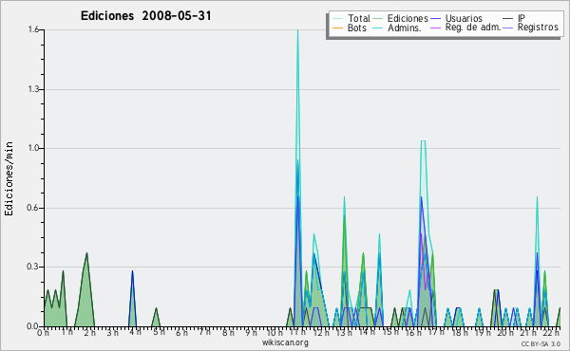570x351 pixels.
Task: Click the 0.6 y-axis value
Action: (x=33, y=208)
